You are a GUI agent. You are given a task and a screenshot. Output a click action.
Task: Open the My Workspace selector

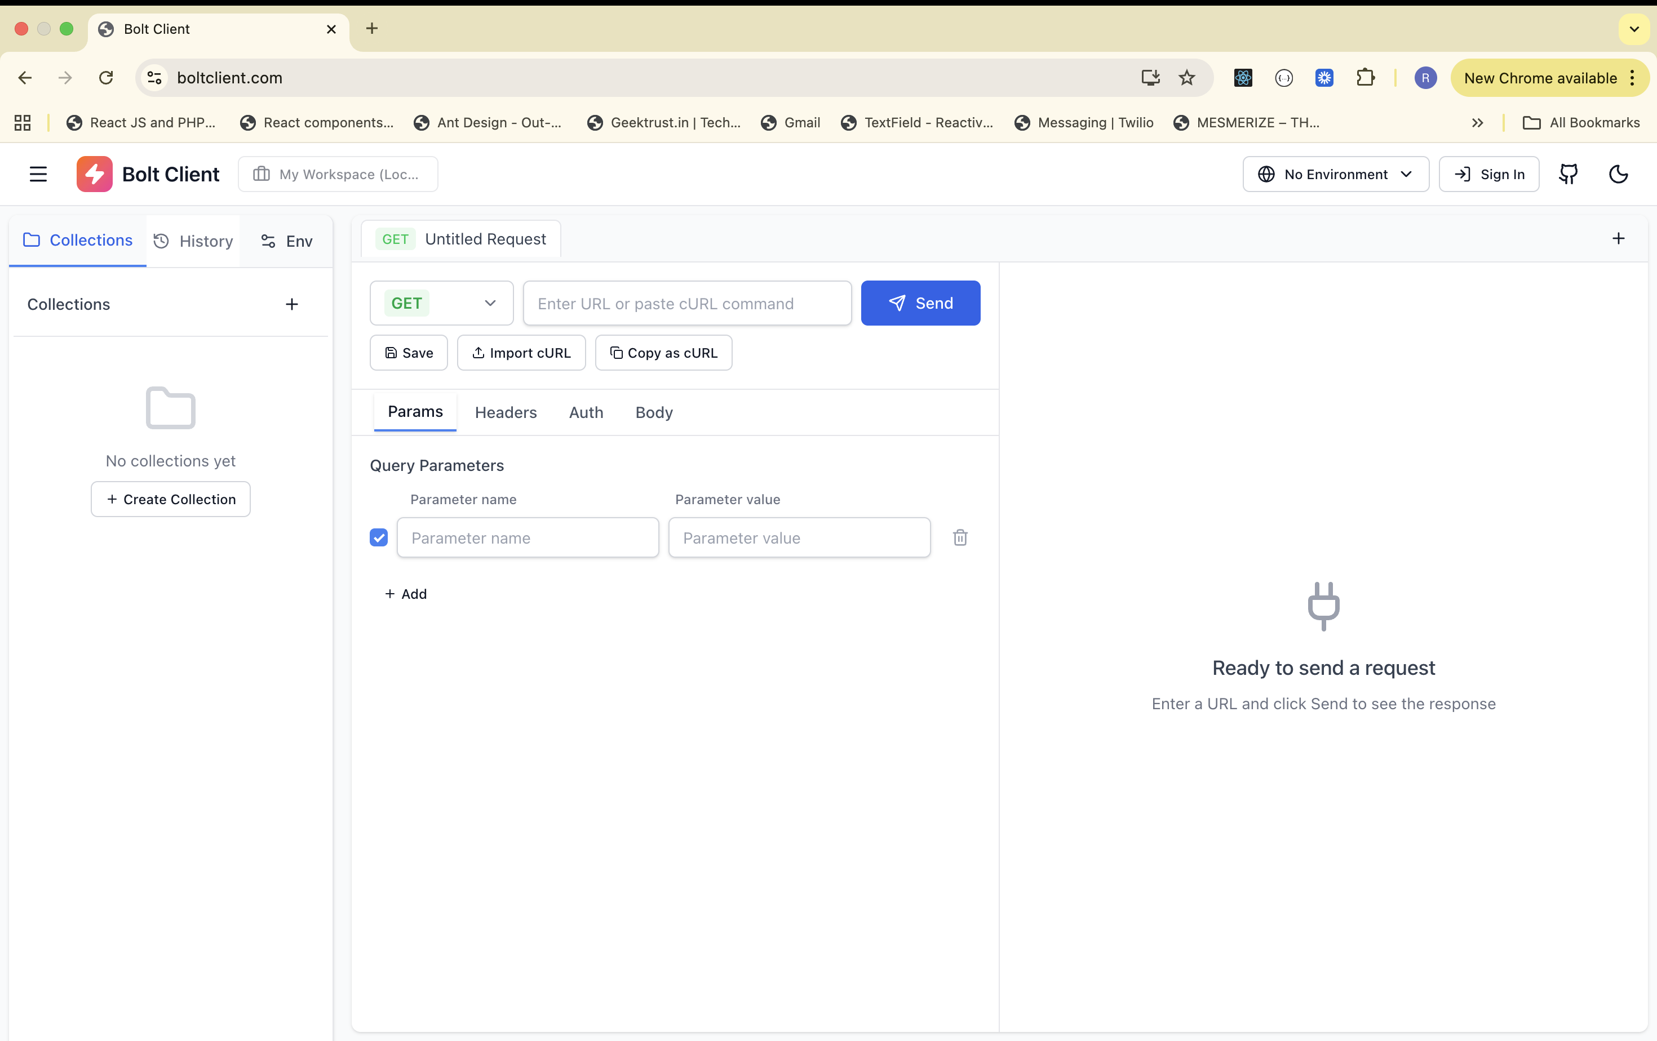point(338,174)
